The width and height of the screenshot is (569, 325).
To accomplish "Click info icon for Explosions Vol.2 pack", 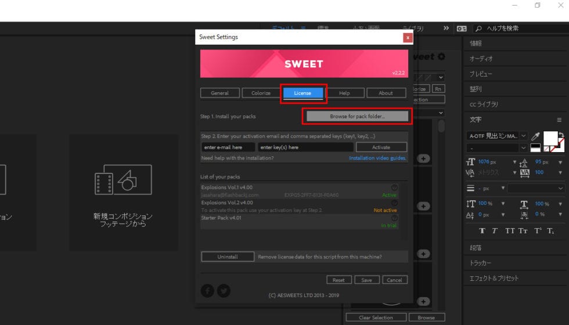I will 394,203.
